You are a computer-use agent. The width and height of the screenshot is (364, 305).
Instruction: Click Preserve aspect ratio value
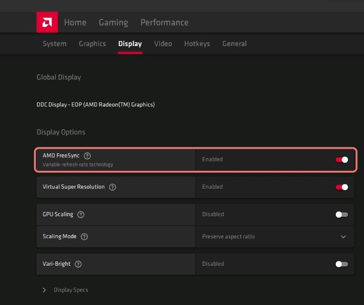(x=229, y=237)
